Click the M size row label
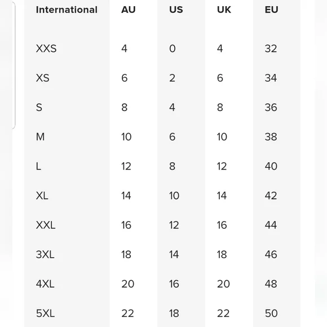 tap(40, 137)
